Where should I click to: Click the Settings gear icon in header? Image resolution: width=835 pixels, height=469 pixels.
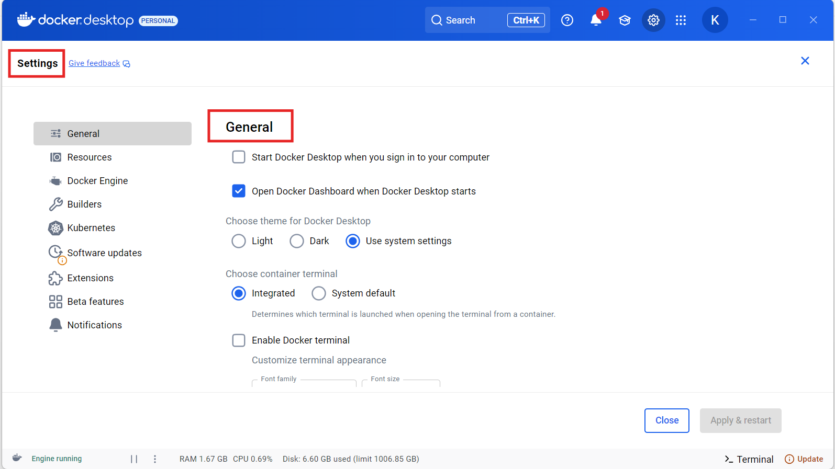coord(653,20)
